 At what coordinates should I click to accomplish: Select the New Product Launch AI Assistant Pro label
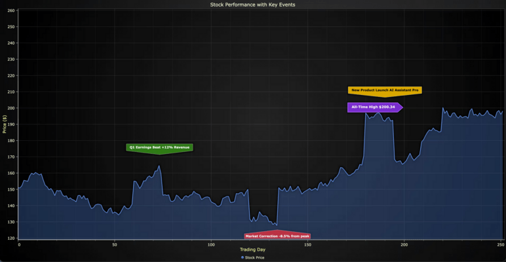(385, 90)
